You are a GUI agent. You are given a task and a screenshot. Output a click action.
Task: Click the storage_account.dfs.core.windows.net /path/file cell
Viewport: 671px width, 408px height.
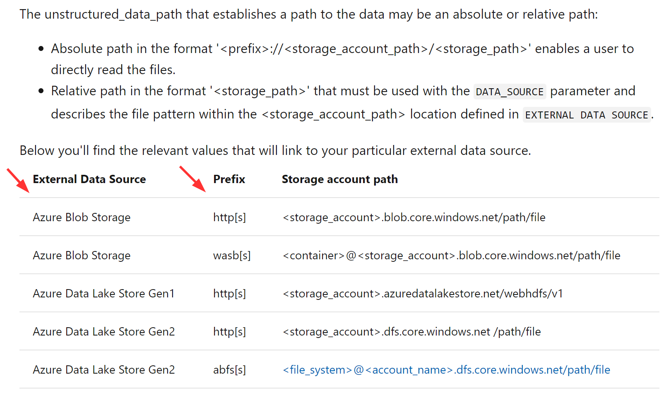pos(411,332)
